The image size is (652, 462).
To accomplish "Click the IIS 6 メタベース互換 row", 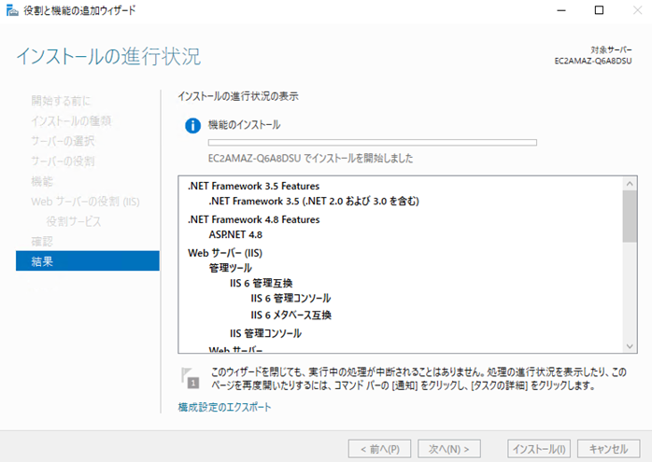I will 291,315.
